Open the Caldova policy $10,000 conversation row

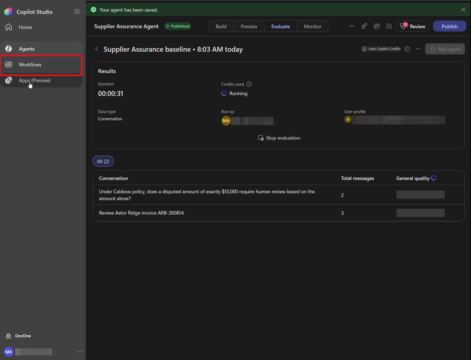pos(279,195)
